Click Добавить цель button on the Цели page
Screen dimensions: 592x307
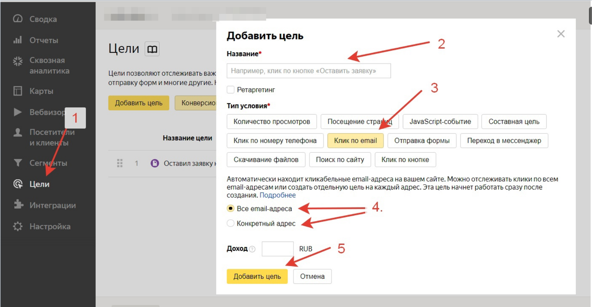[139, 103]
